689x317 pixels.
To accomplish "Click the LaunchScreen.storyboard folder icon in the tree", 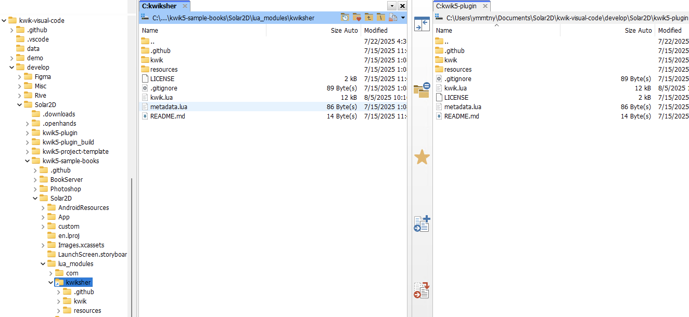I will tap(52, 254).
